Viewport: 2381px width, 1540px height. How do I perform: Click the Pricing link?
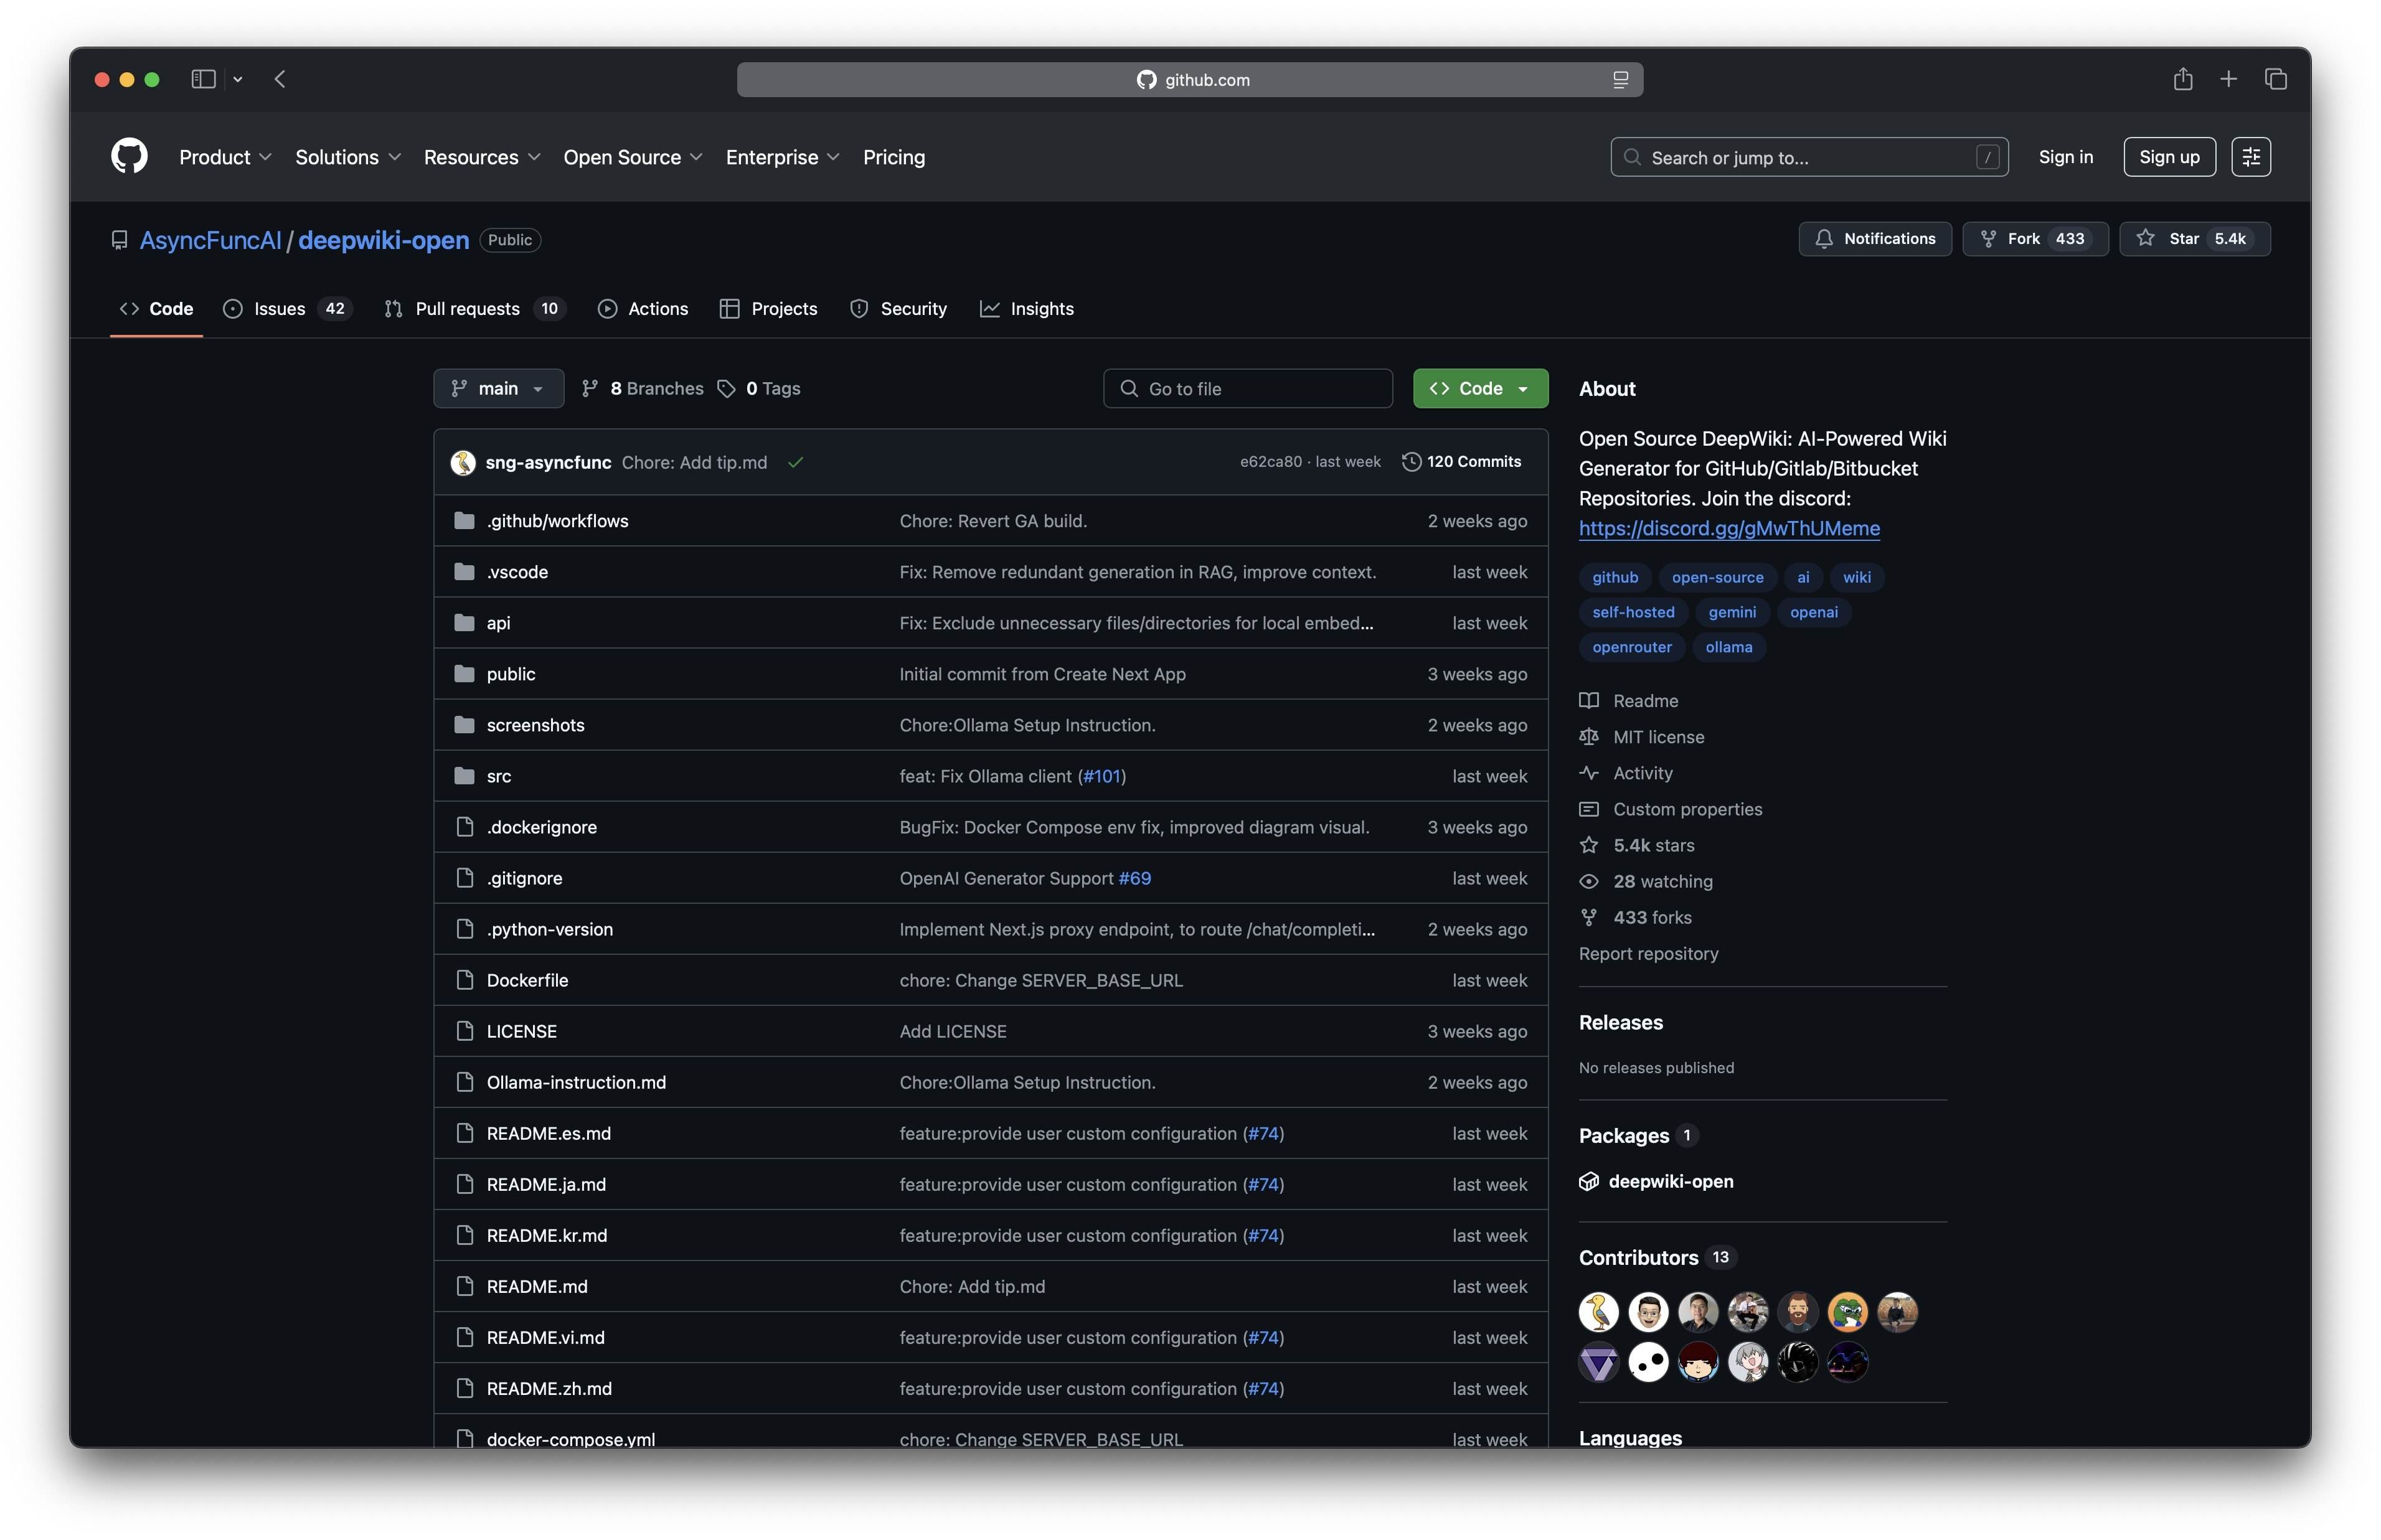(x=894, y=157)
